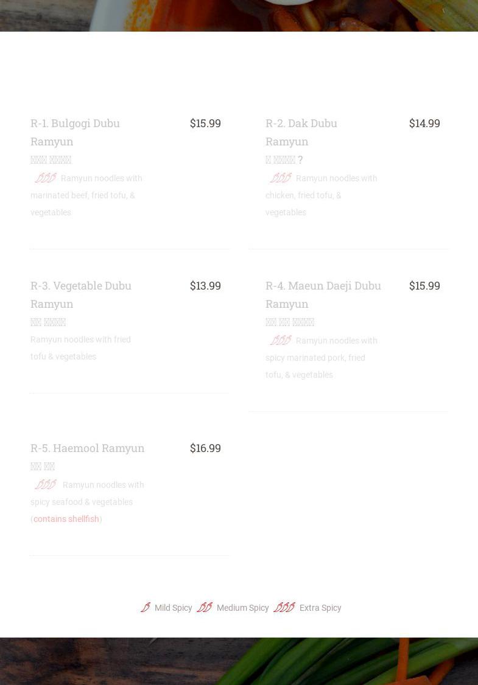
Task: Click the chili icon under Haemool Ramyun
Action: pyautogui.click(x=46, y=485)
